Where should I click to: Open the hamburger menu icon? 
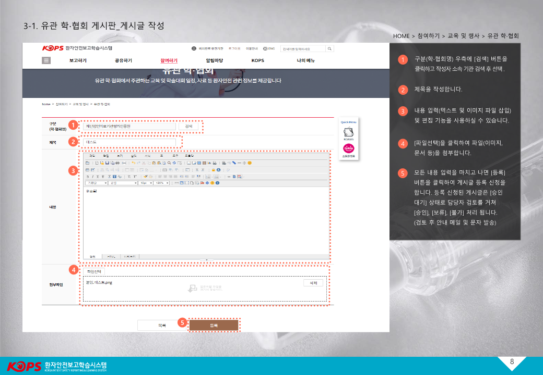pyautogui.click(x=46, y=60)
